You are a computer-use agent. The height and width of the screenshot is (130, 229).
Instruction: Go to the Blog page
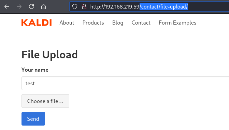tap(118, 23)
